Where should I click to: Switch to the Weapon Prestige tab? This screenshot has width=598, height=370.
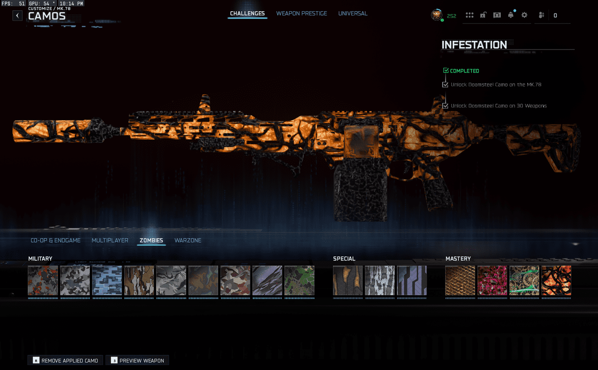point(301,14)
